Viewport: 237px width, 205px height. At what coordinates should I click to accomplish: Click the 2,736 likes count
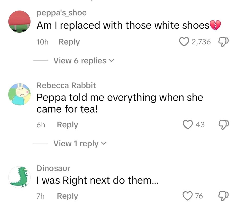click(x=201, y=42)
